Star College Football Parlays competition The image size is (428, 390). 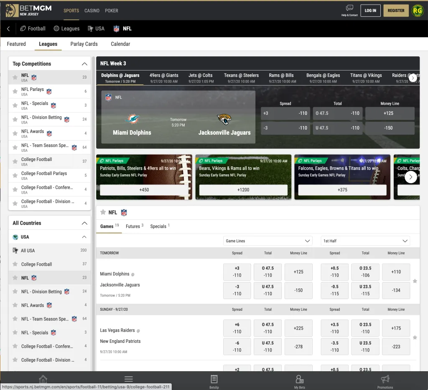15,175
